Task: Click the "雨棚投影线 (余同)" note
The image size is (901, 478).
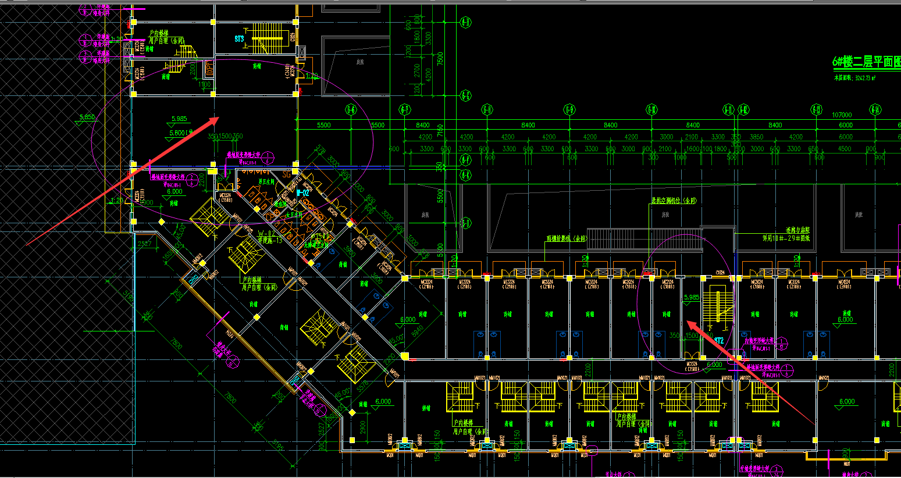Action: pos(567,238)
